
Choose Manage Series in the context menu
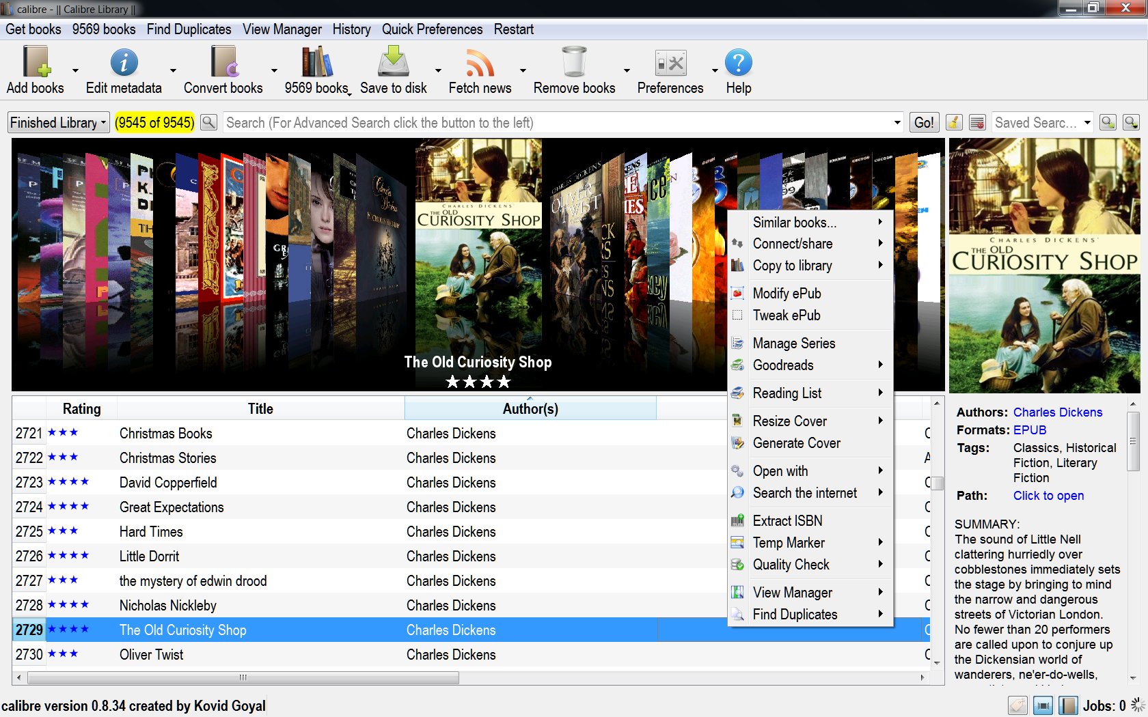point(810,343)
